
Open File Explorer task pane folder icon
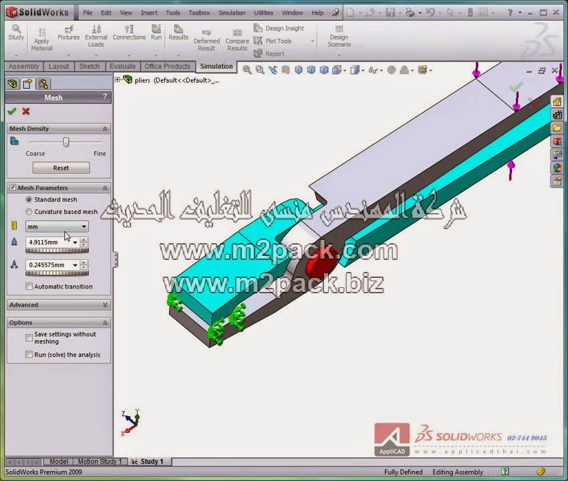pyautogui.click(x=557, y=128)
